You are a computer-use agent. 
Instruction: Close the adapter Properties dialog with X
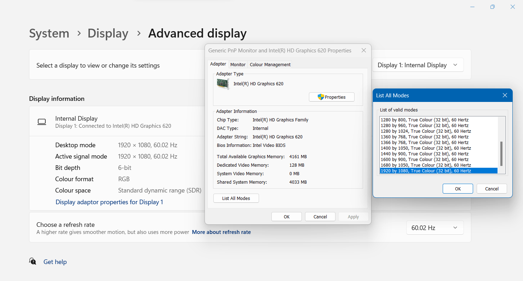(363, 51)
